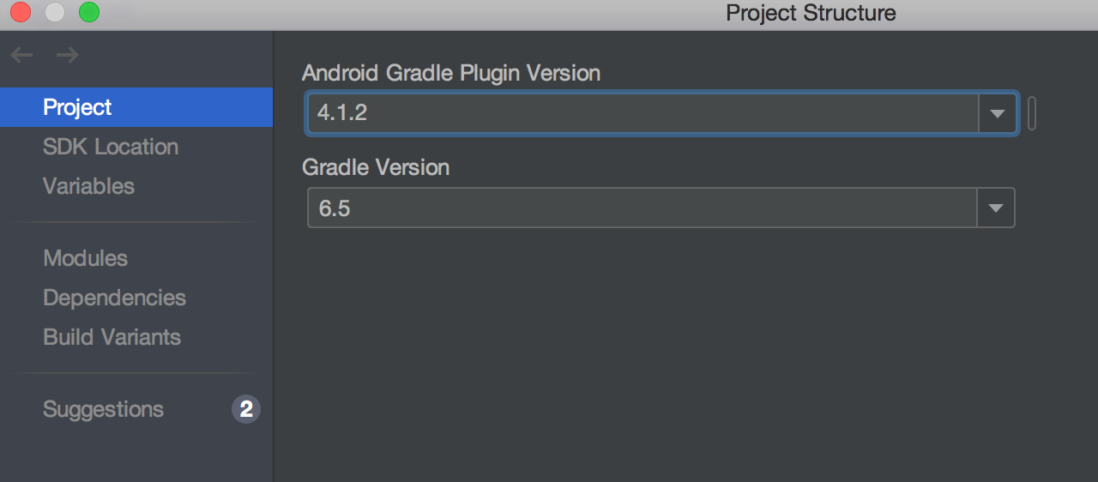Open the SDK Location section
Image resolution: width=1098 pixels, height=482 pixels.
click(x=110, y=147)
